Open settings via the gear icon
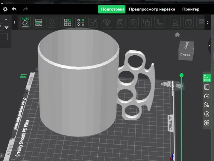 click(5, 9)
